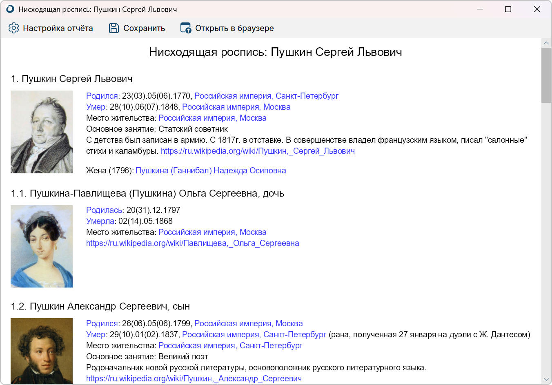
Task: Open wife link Пушкина (Ганнибал) Надежда Осиповна
Action: pos(211,170)
